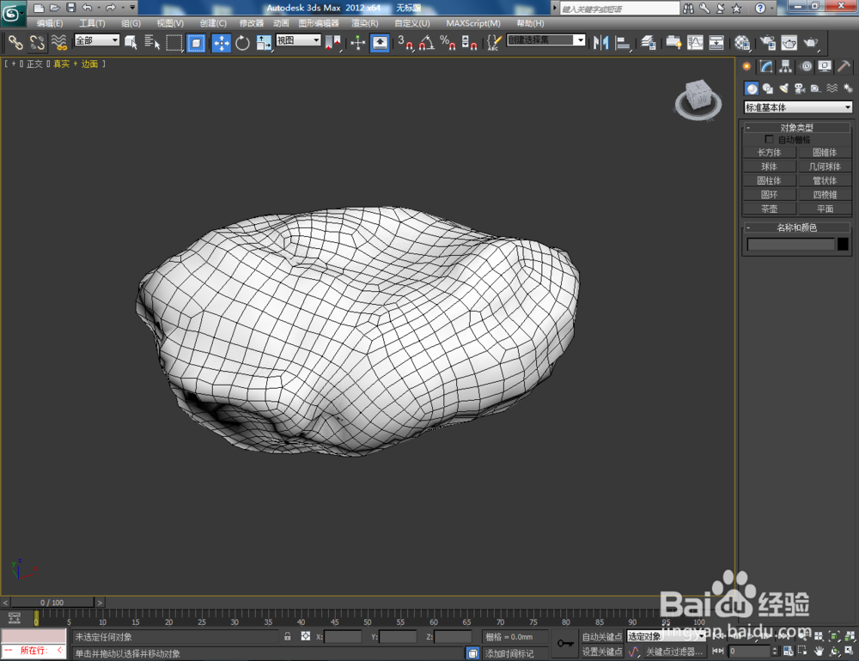Viewport: 859px width, 661px height.
Task: Open the 创建选择集 named selection dropdown
Action: coord(580,39)
